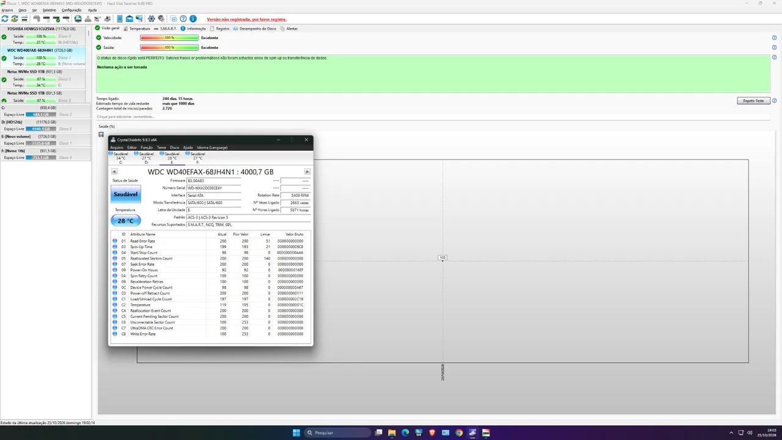The image size is (782, 440).
Task: Click the next disk arrow in CrystalDiskInfo
Action: (307, 172)
